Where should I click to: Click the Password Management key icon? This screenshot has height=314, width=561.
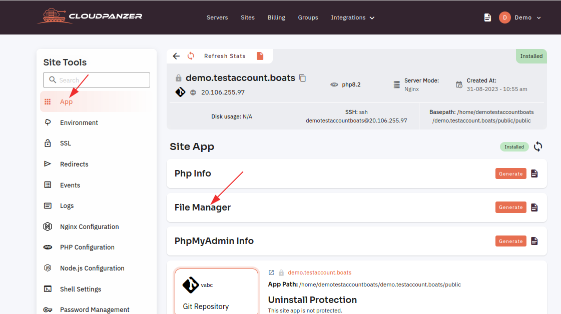tap(48, 309)
